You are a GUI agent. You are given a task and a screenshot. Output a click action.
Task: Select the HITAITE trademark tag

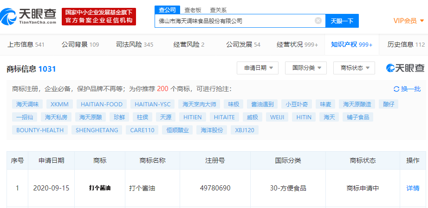[x=224, y=117]
